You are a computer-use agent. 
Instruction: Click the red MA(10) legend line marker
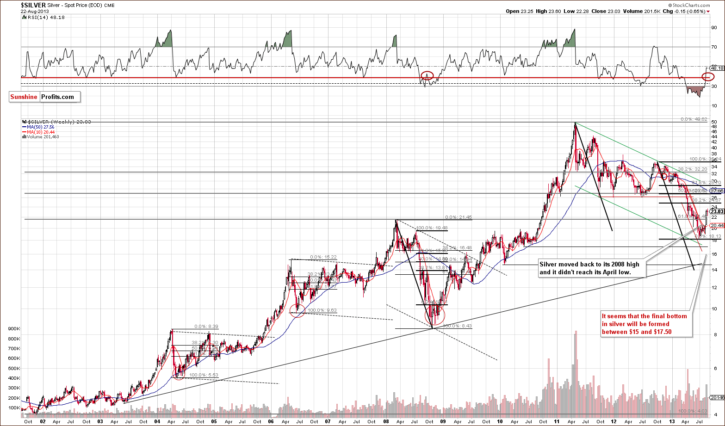(24, 132)
